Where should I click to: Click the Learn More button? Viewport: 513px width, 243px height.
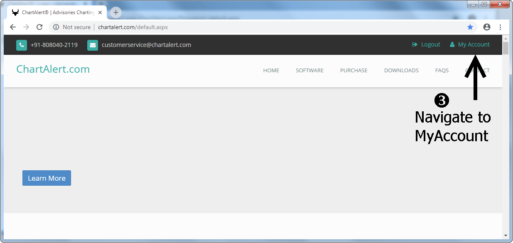(47, 178)
